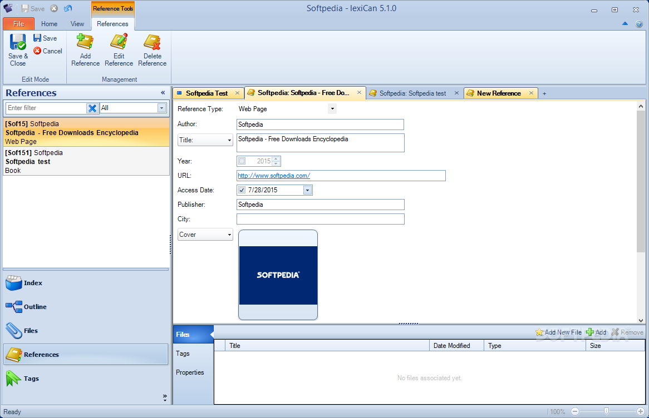
Task: Click the quick access cancel icon in title bar
Action: 54,8
